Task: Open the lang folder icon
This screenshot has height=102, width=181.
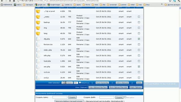Action: tap(38, 33)
